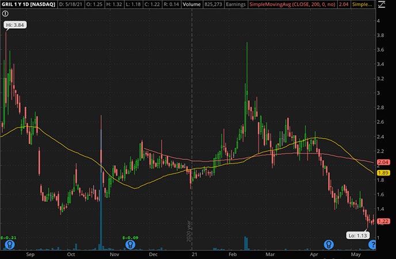
Task: Click the 3.8 price axis label
Action: [x=380, y=35]
